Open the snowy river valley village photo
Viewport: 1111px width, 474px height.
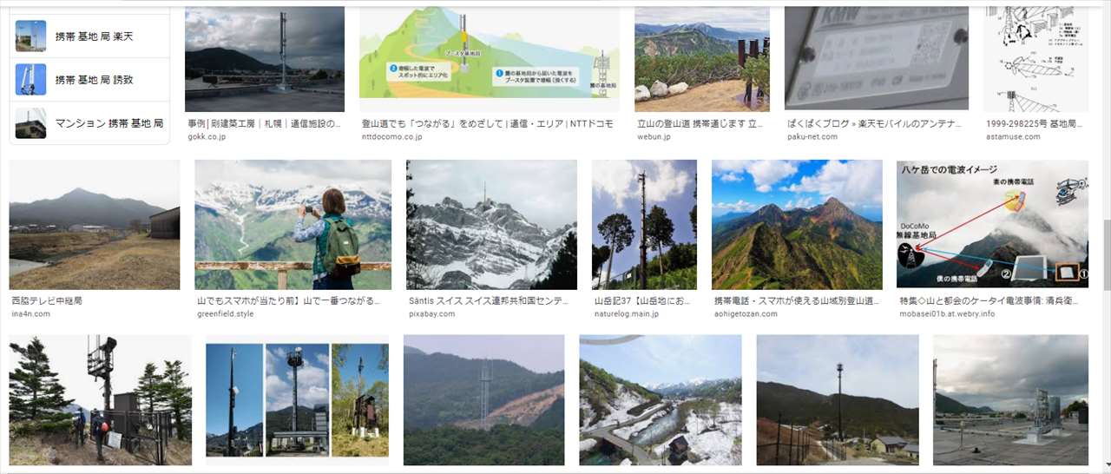click(661, 400)
